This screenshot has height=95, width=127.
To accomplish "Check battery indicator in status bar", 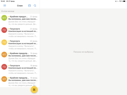I will tap(125, 1).
